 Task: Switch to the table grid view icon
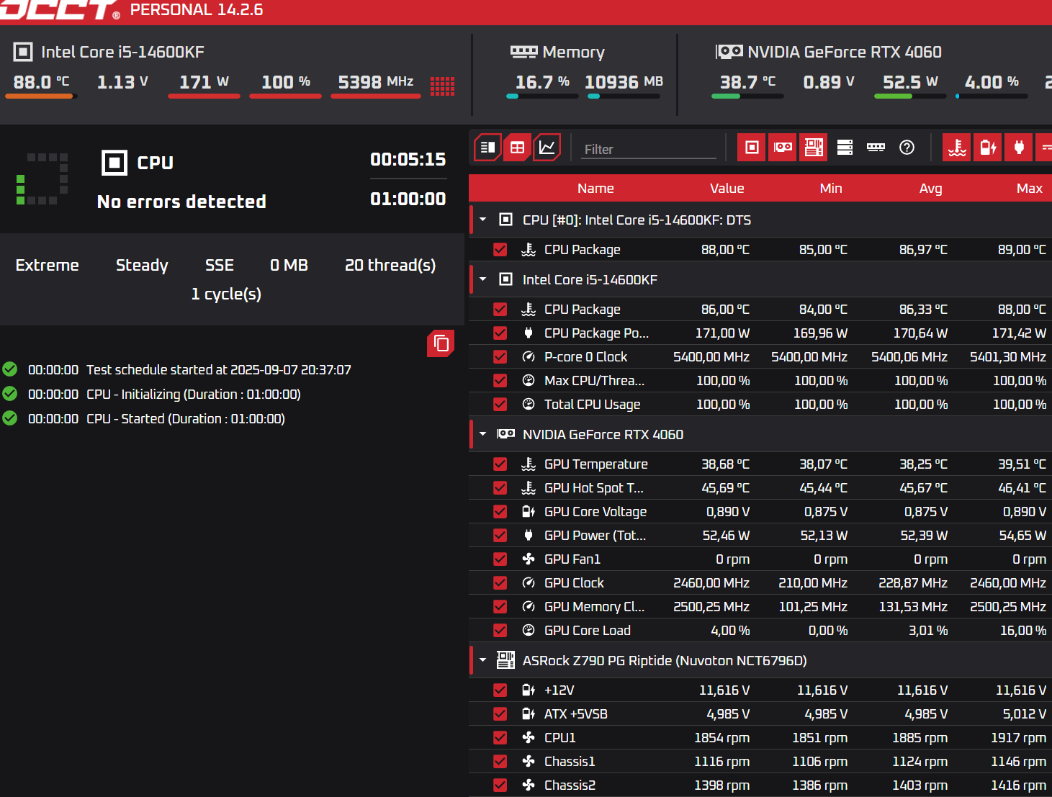tap(517, 148)
